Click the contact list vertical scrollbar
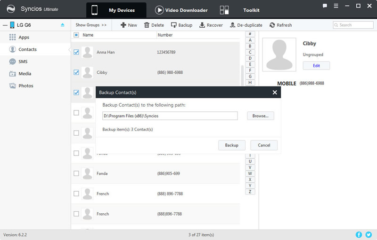377x240 pixels. (242, 75)
